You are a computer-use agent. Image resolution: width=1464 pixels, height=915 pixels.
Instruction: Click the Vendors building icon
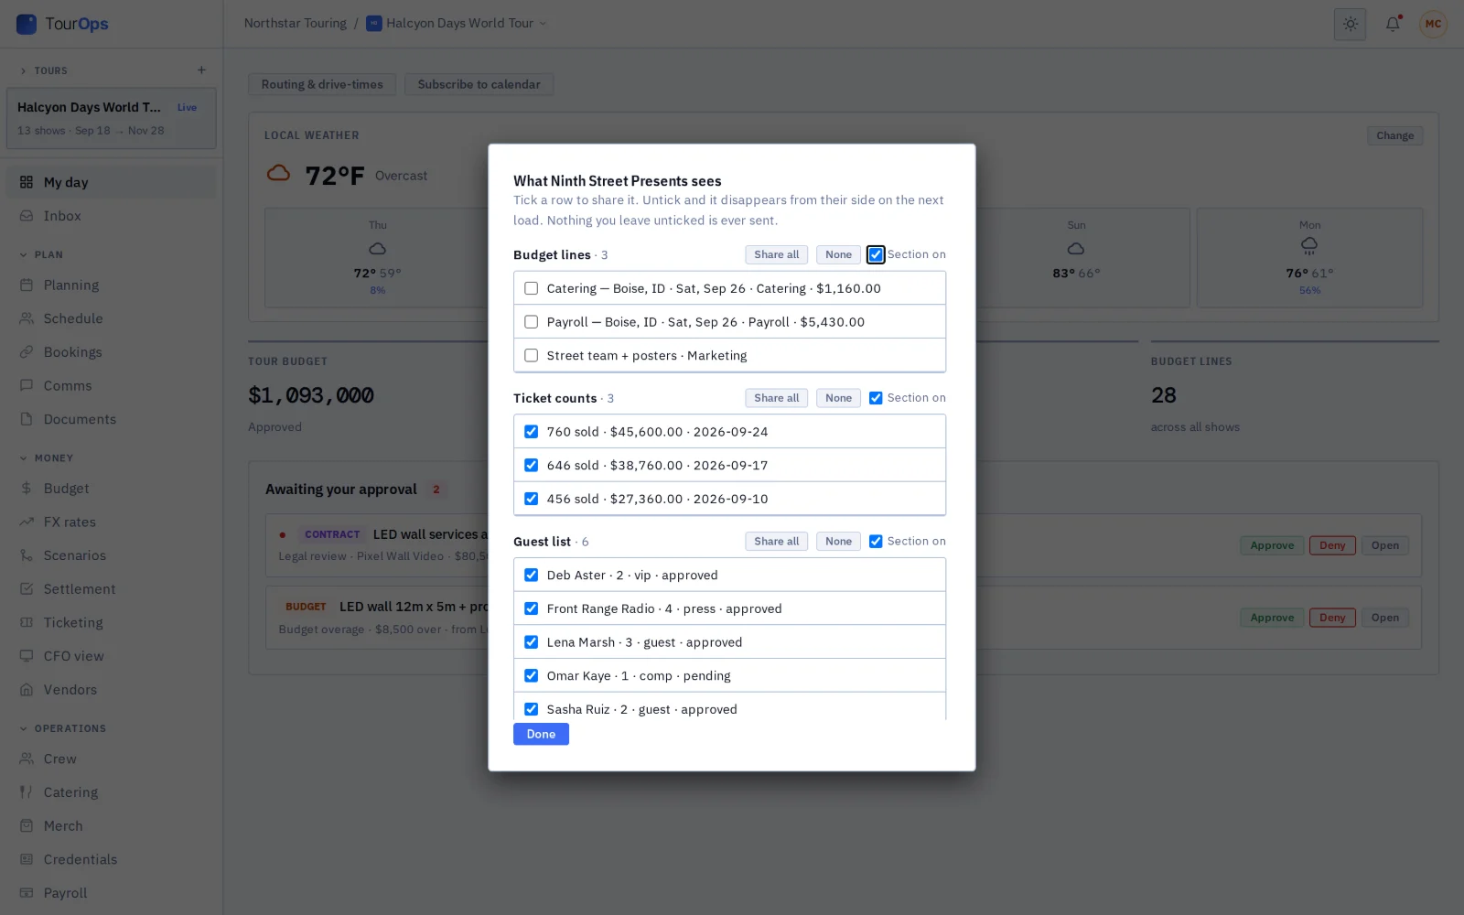pos(27,690)
